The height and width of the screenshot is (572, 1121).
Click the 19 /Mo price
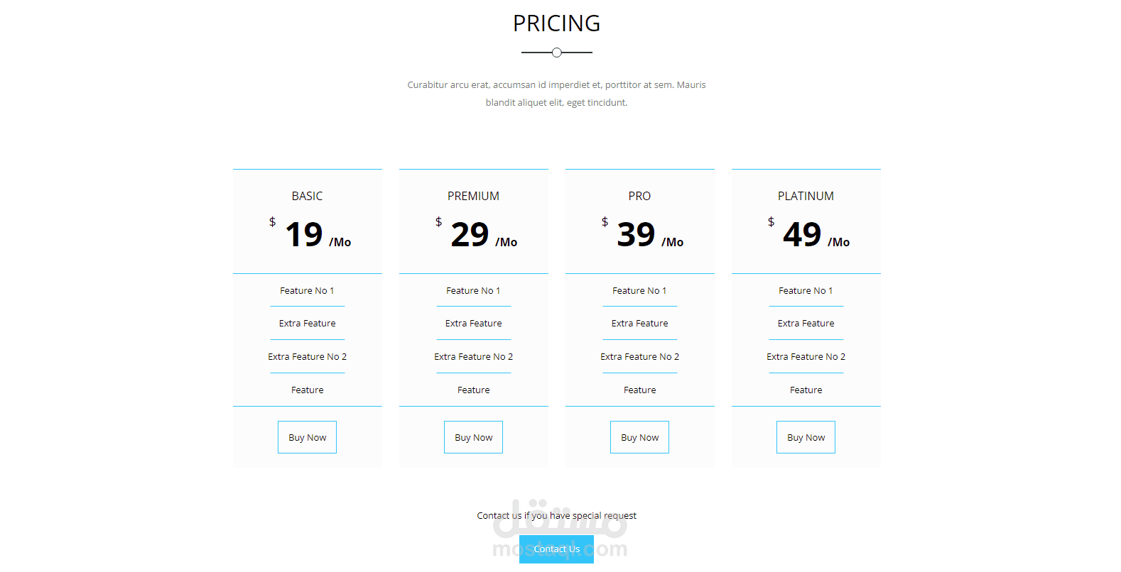pos(313,235)
